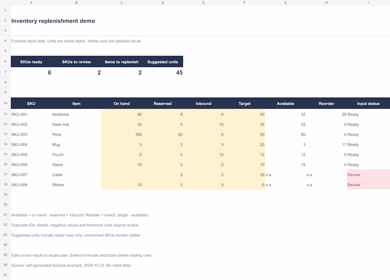Click the "Fictional stock data" description line
This screenshot has height=280, width=390.
(77, 41)
